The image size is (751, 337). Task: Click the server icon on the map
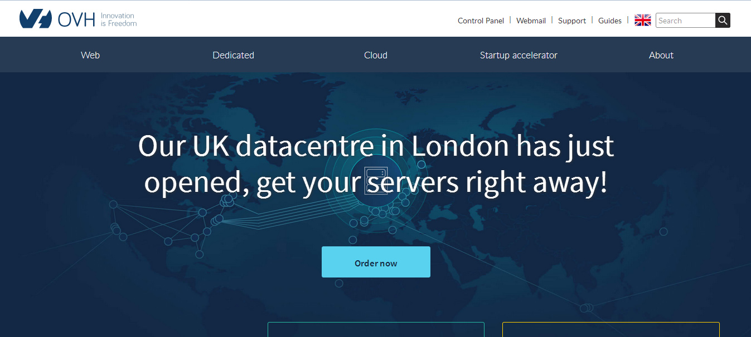375,180
